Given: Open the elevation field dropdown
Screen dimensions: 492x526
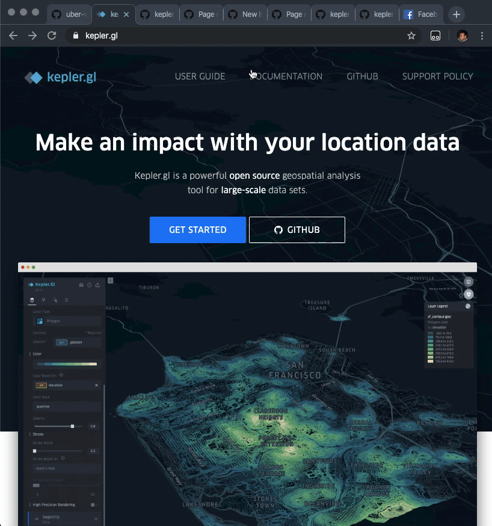Looking at the screenshot, I should 67,385.
